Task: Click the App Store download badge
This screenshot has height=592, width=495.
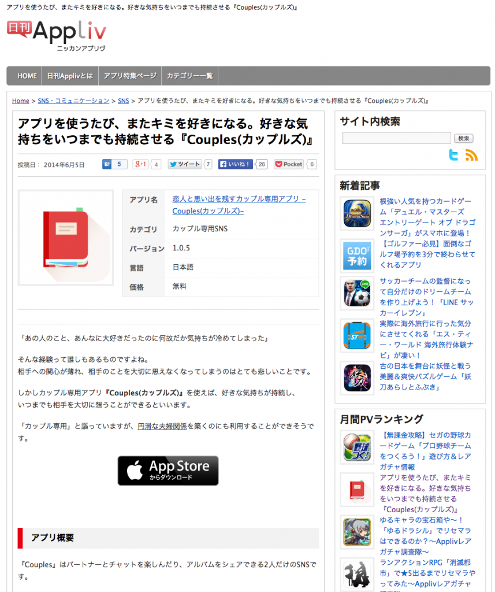Action: 168,471
